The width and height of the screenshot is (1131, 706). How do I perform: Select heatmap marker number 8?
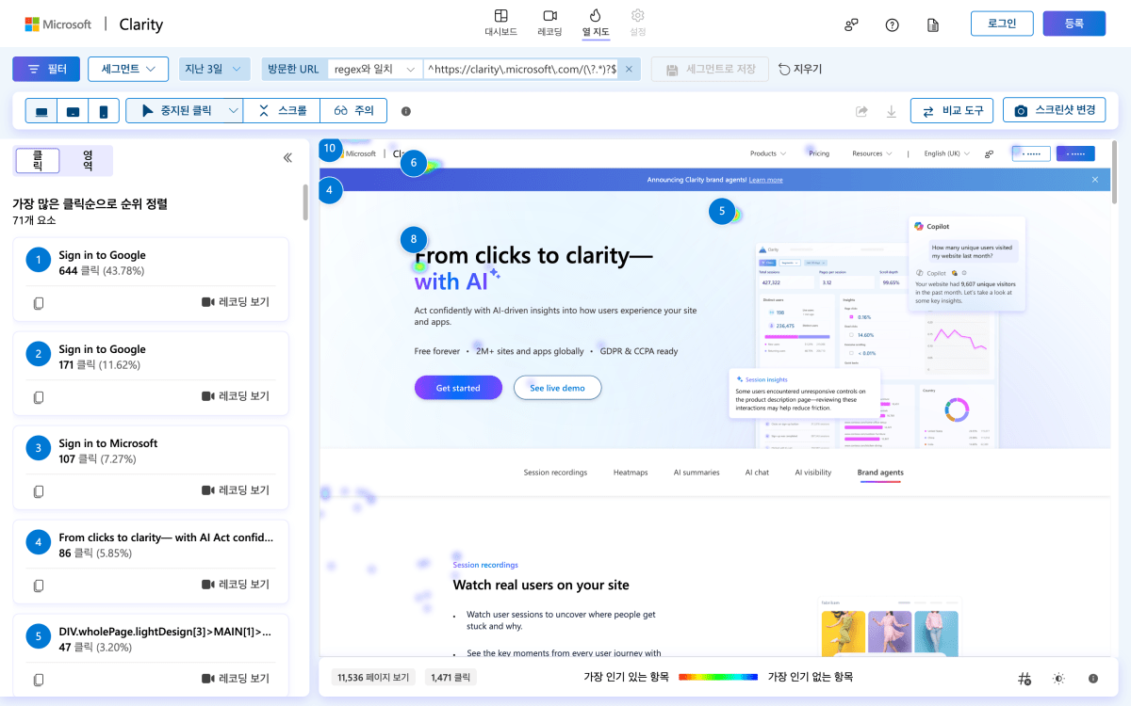[x=413, y=240]
